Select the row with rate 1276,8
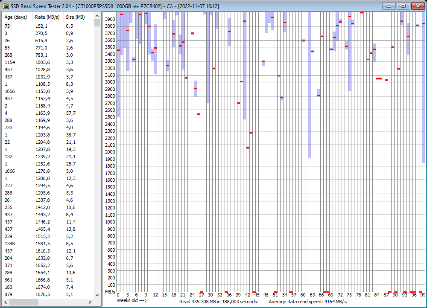Image resolution: width=427 pixels, height=308 pixels. click(48, 171)
